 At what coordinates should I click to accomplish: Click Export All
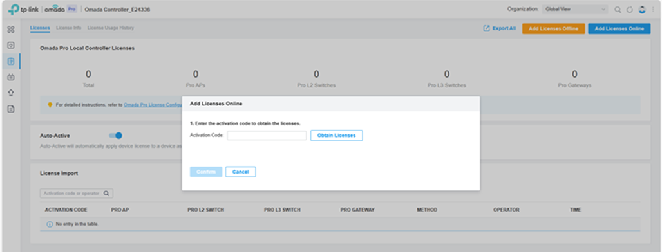(500, 29)
